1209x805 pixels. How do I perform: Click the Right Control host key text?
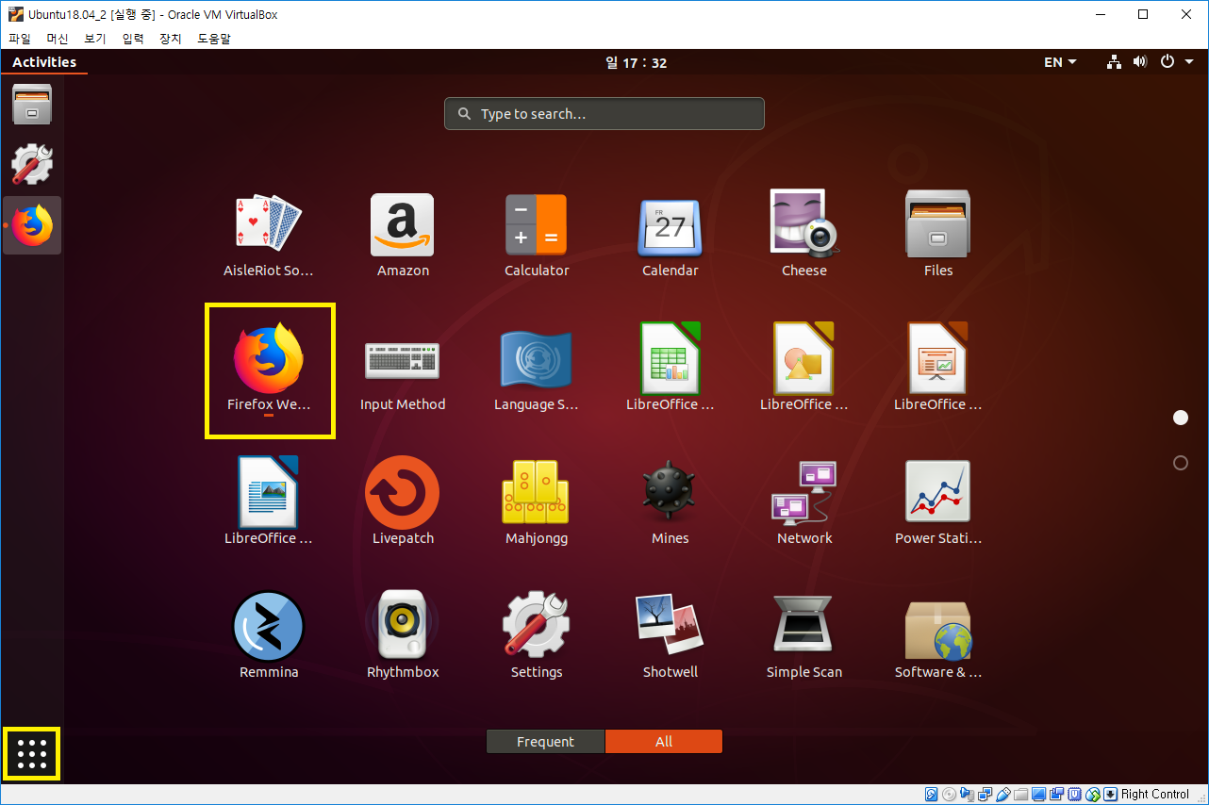coord(1155,795)
